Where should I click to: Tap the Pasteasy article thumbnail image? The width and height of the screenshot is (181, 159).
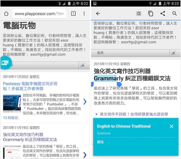pyautogui.click(x=12, y=103)
